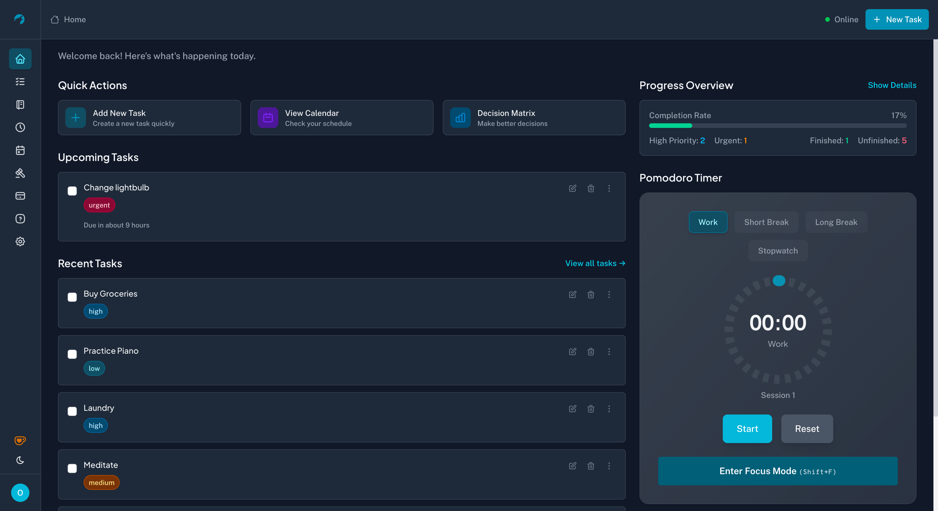The width and height of the screenshot is (938, 511).
Task: Check off the Meditate task
Action: (72, 469)
